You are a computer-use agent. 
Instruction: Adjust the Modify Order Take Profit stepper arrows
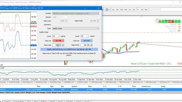91,45
